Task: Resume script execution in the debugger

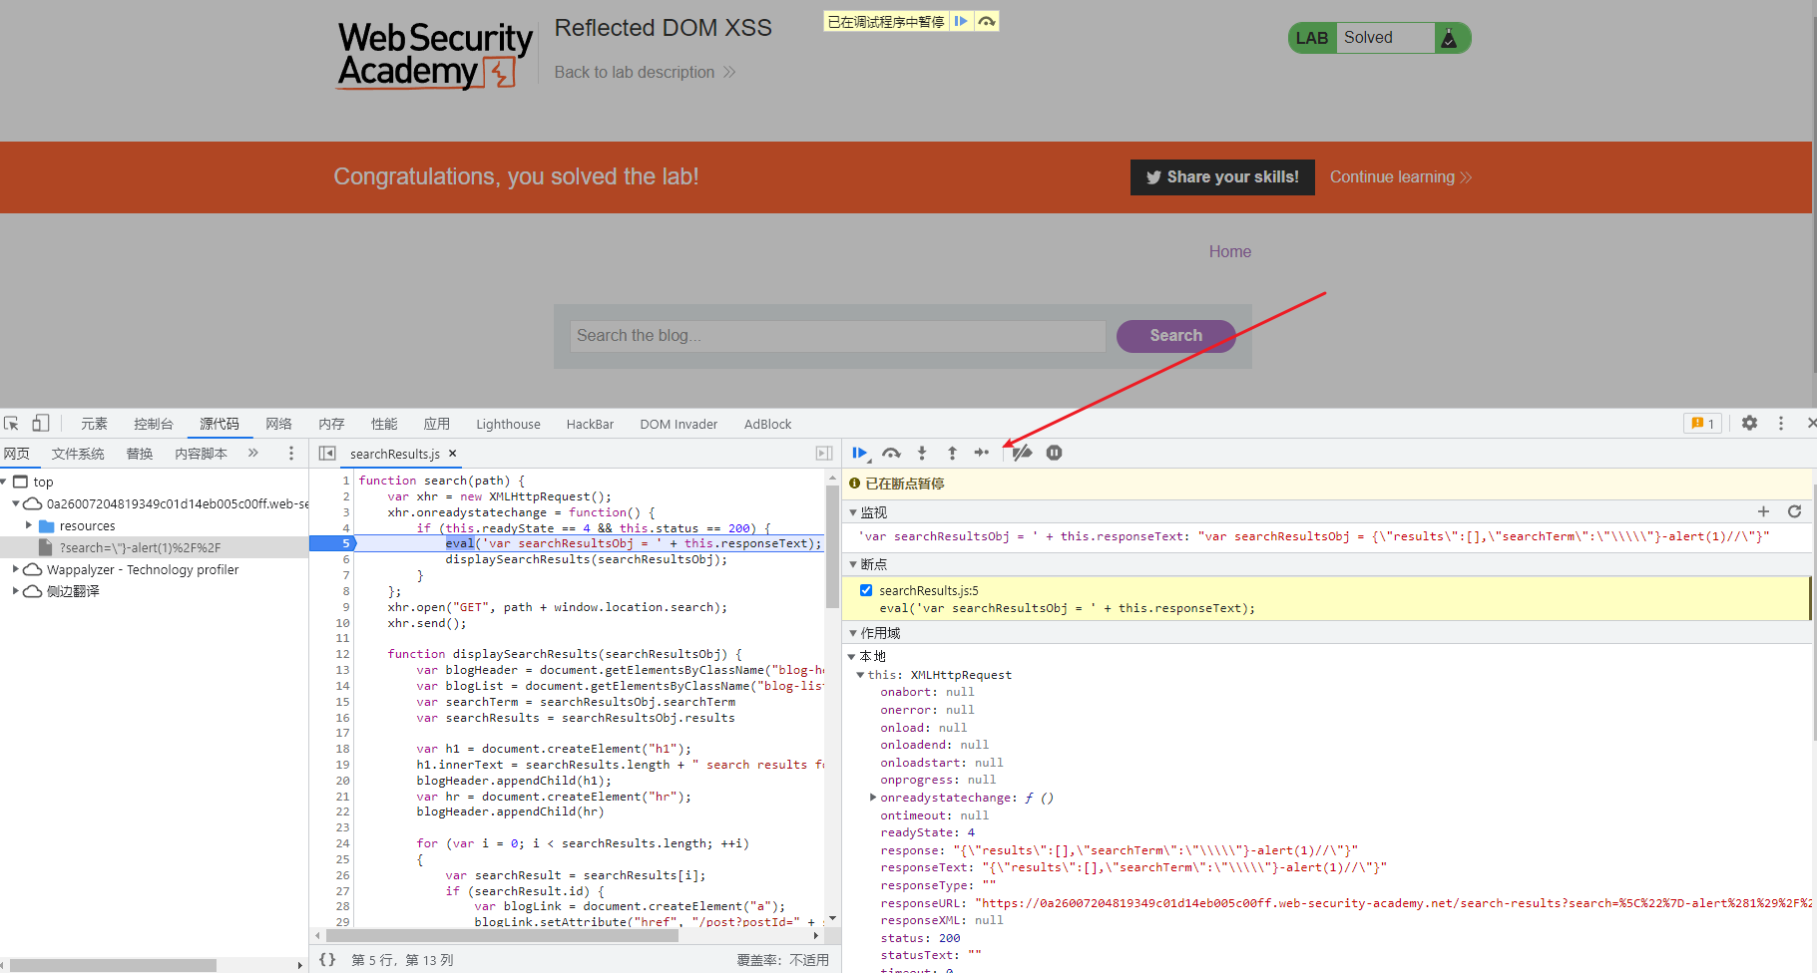Action: 859,453
